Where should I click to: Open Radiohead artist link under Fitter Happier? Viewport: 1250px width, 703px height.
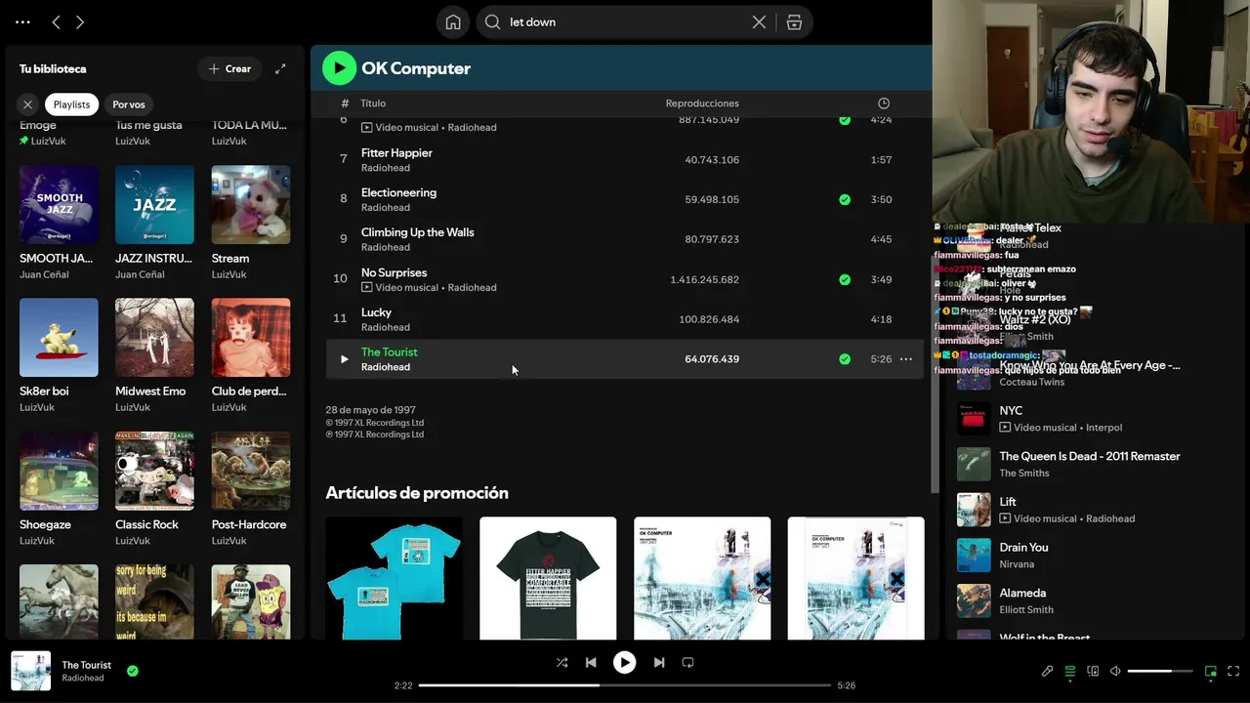click(x=386, y=168)
